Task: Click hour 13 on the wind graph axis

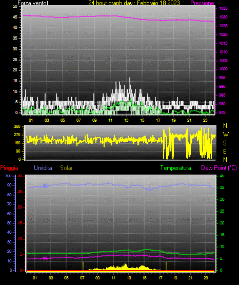Action: click(x=126, y=120)
